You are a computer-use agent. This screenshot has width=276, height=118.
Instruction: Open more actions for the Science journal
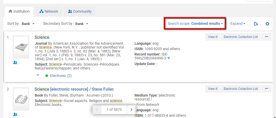pyautogui.click(x=266, y=37)
